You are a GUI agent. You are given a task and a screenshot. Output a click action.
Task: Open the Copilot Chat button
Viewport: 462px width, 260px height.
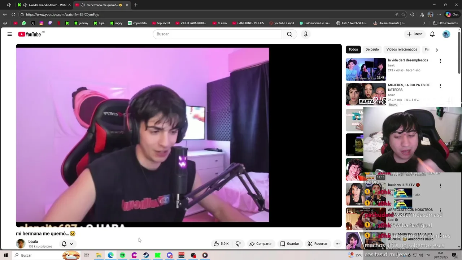tap(452, 14)
